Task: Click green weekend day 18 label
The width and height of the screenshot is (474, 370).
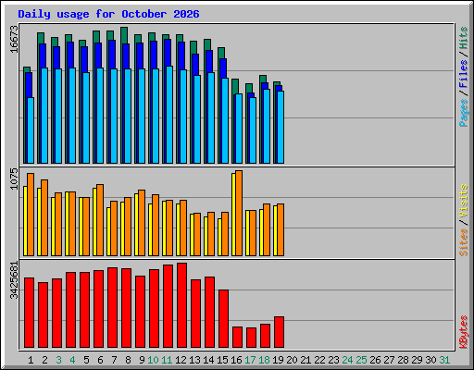Action: (x=264, y=360)
